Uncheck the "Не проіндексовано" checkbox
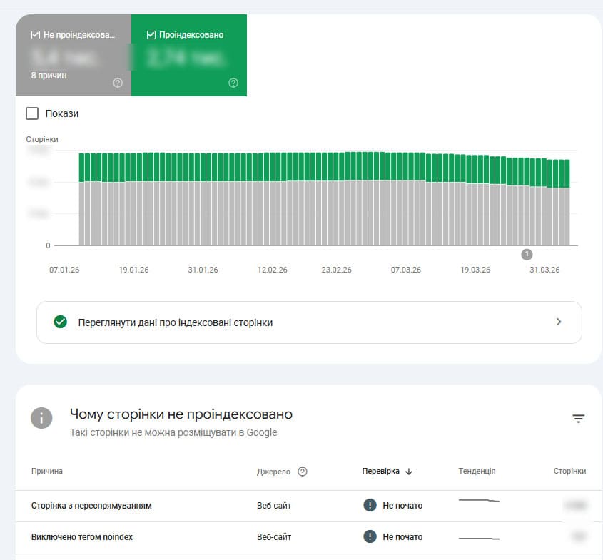The height and width of the screenshot is (560, 603). pyautogui.click(x=36, y=34)
